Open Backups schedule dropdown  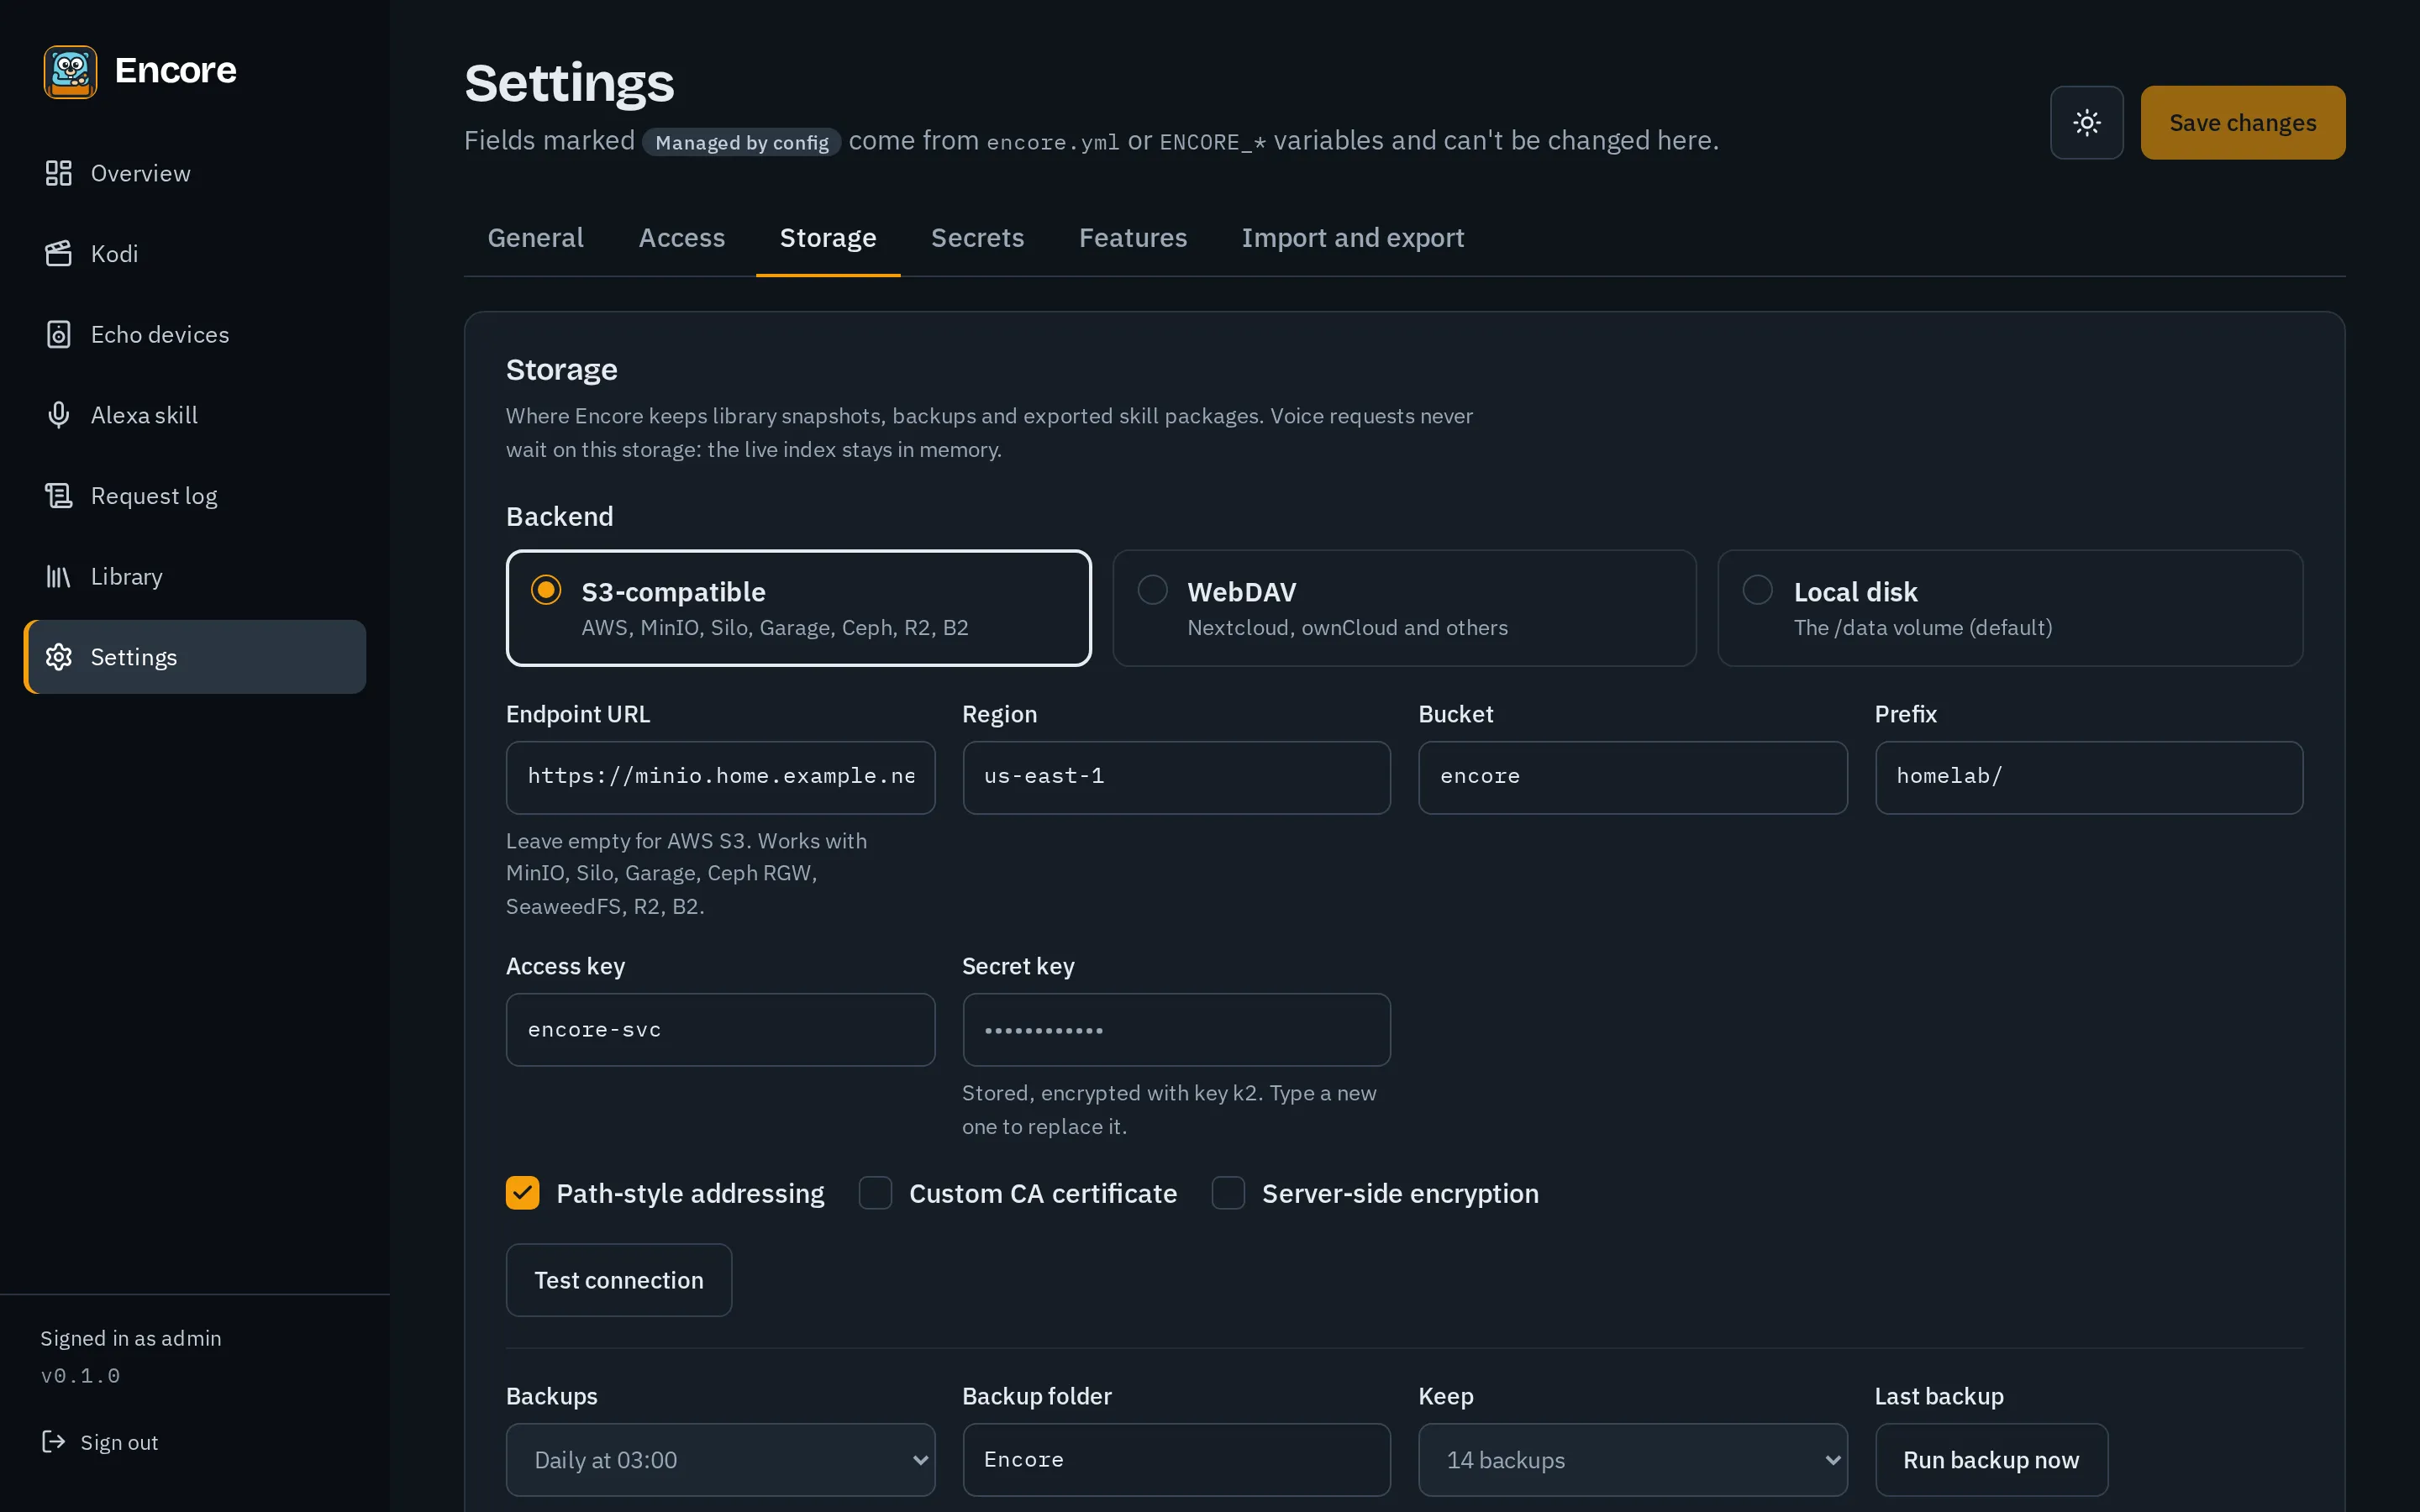tap(720, 1460)
